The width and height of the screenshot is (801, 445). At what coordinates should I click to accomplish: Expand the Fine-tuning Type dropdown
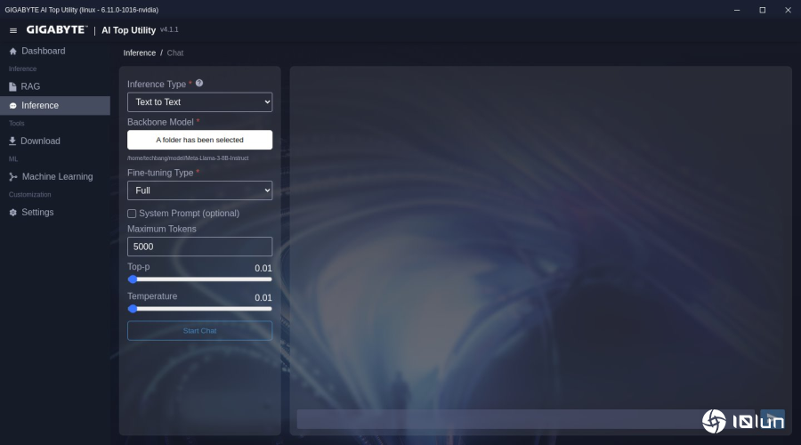[x=199, y=190]
